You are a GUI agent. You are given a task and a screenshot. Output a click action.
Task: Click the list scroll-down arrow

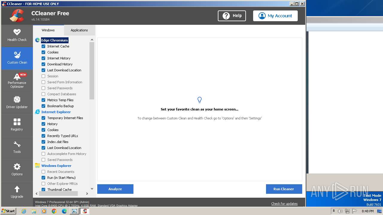pos(92,189)
